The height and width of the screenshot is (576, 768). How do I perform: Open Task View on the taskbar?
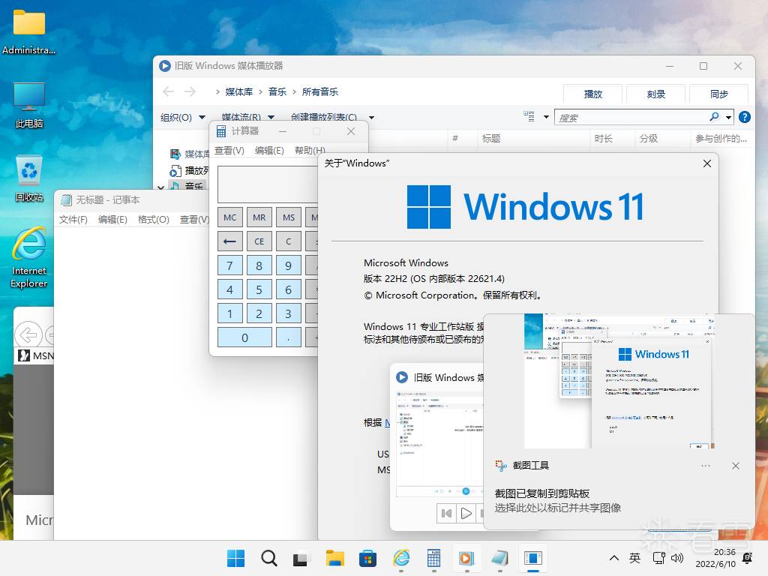[301, 558]
